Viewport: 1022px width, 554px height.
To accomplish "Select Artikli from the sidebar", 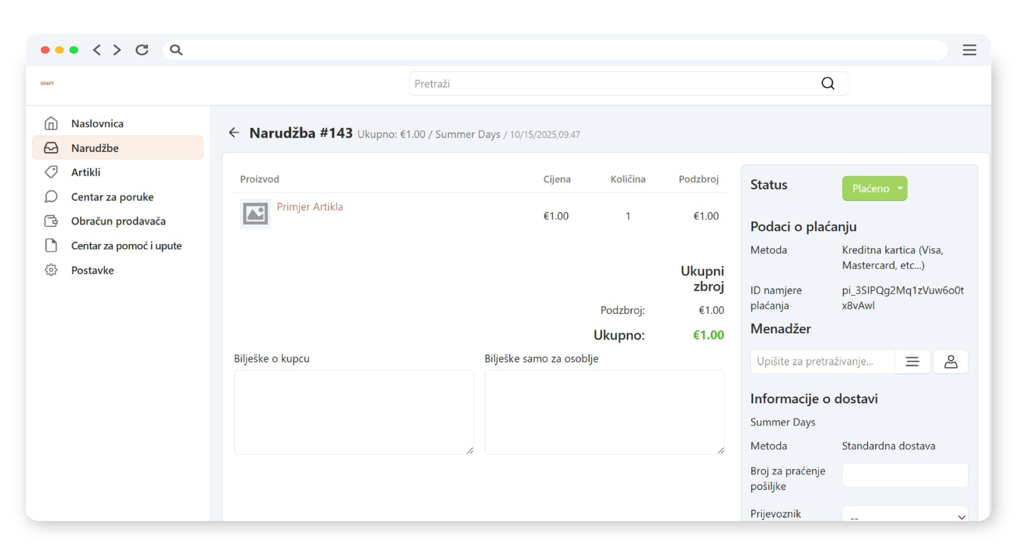I will (x=86, y=172).
